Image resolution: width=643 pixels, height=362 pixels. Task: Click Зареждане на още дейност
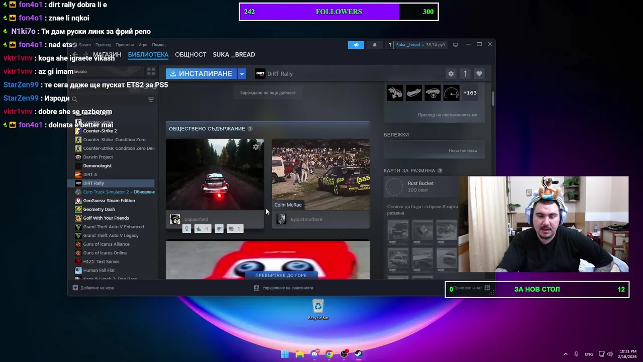(268, 93)
